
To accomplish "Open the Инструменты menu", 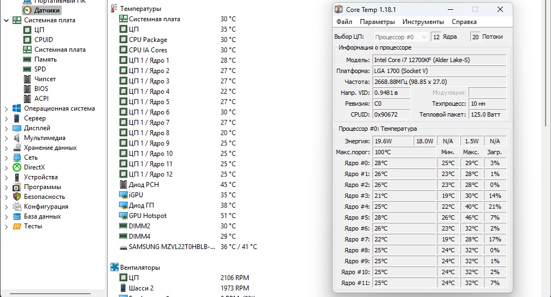I will pyautogui.click(x=423, y=22).
